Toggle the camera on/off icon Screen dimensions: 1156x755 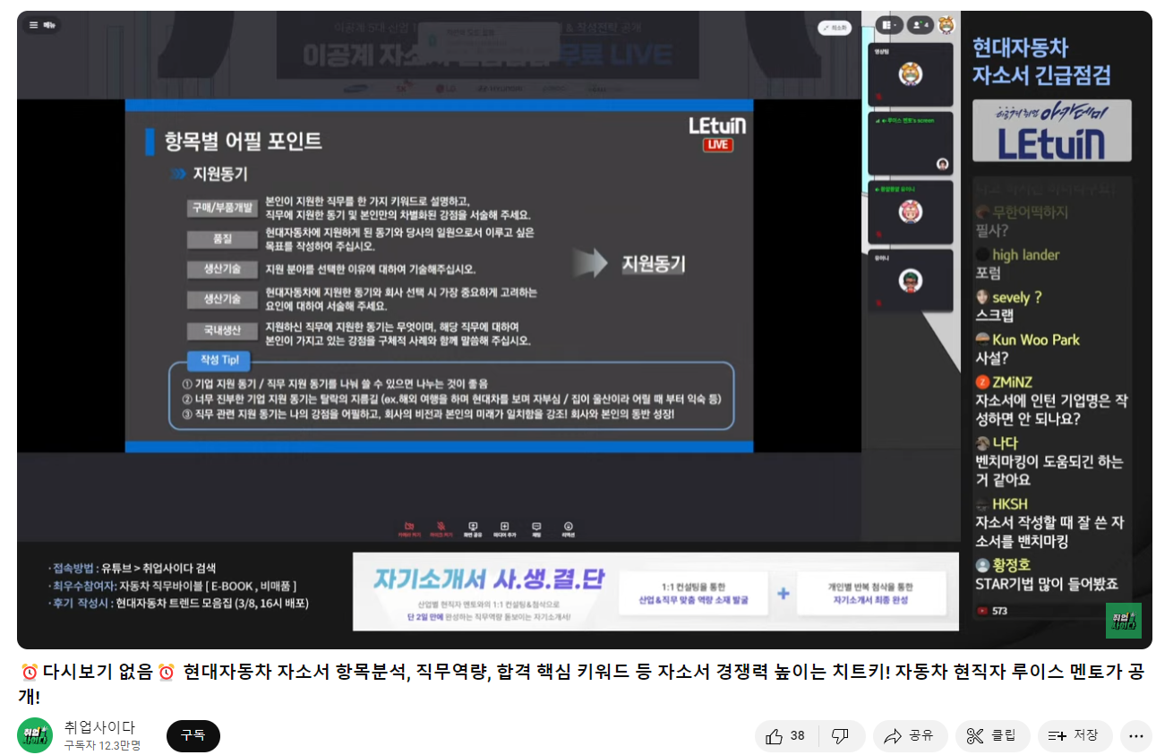pyautogui.click(x=409, y=528)
